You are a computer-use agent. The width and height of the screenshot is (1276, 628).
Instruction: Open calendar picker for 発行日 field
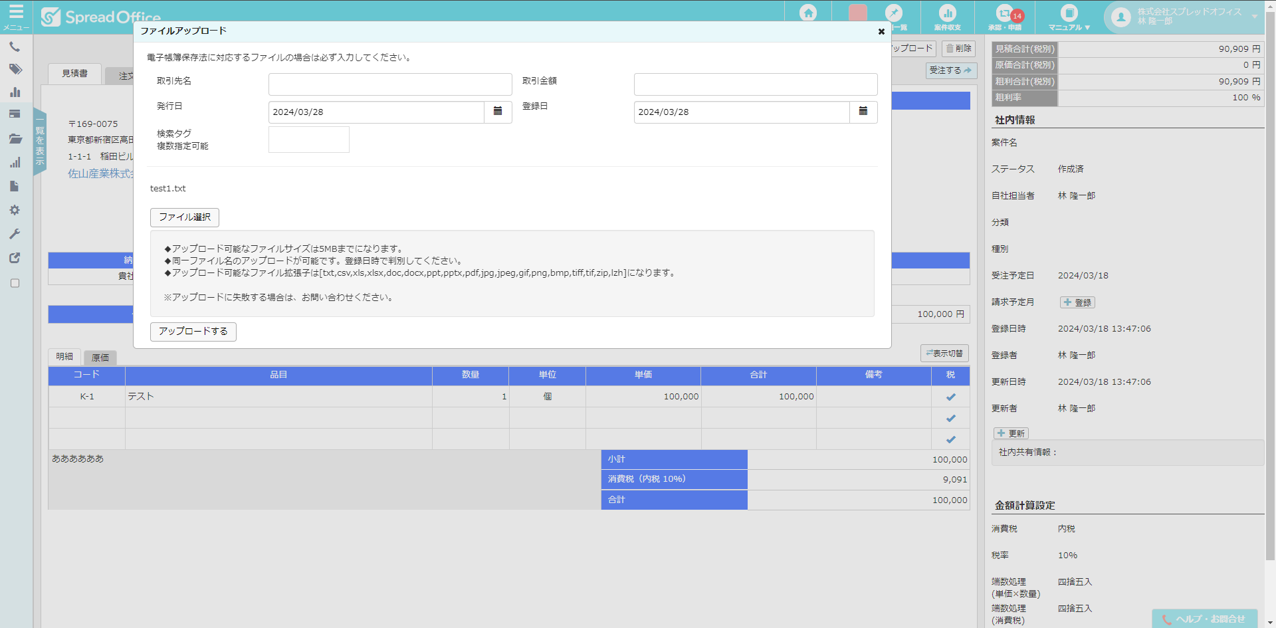click(498, 112)
